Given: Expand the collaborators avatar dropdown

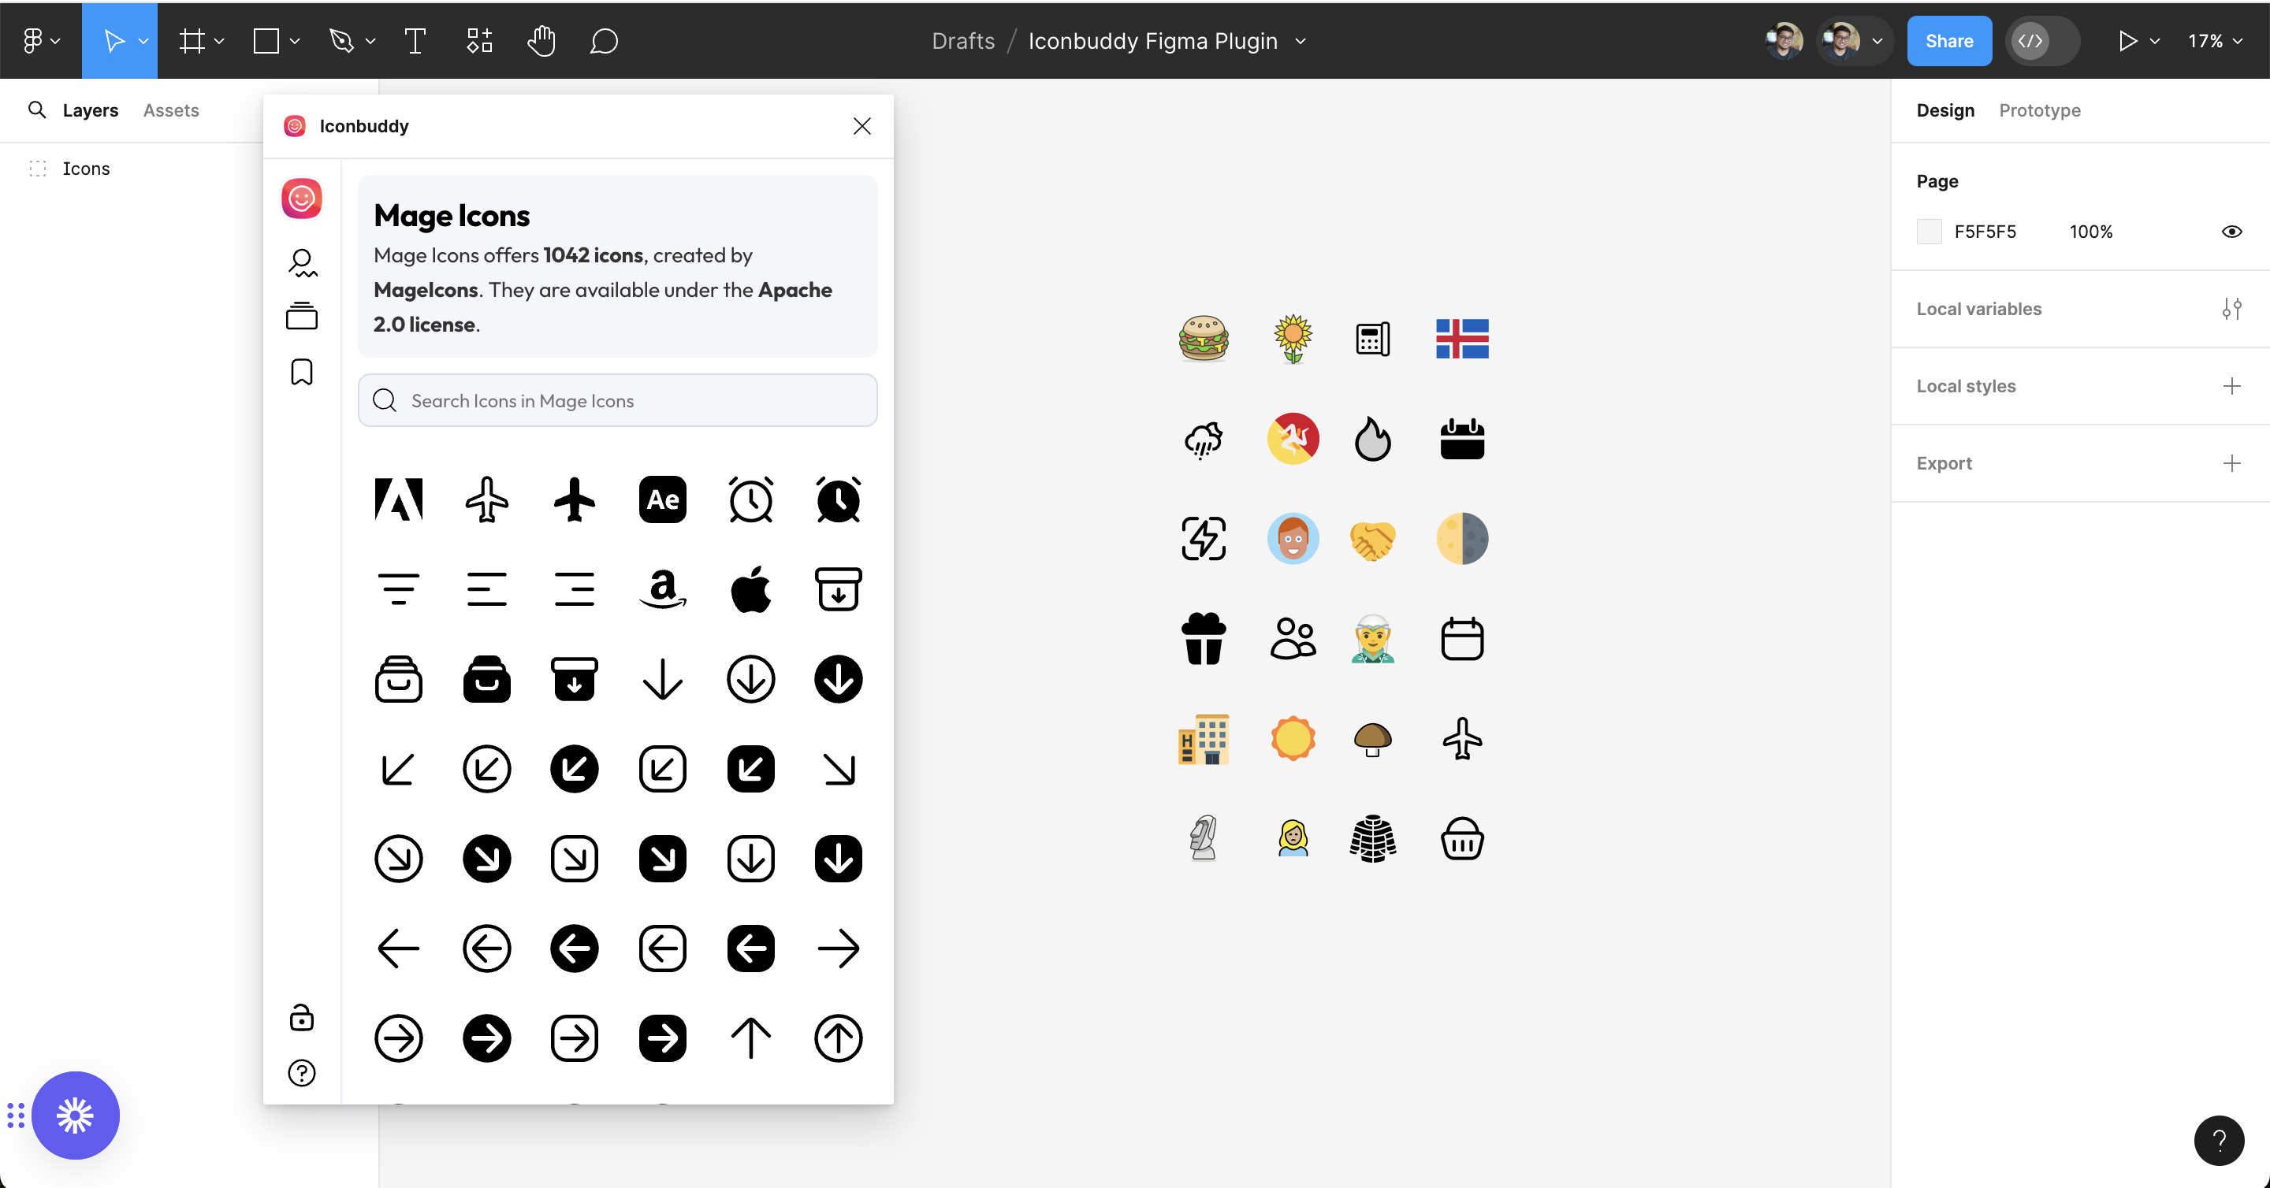Looking at the screenshot, I should click(x=1877, y=42).
